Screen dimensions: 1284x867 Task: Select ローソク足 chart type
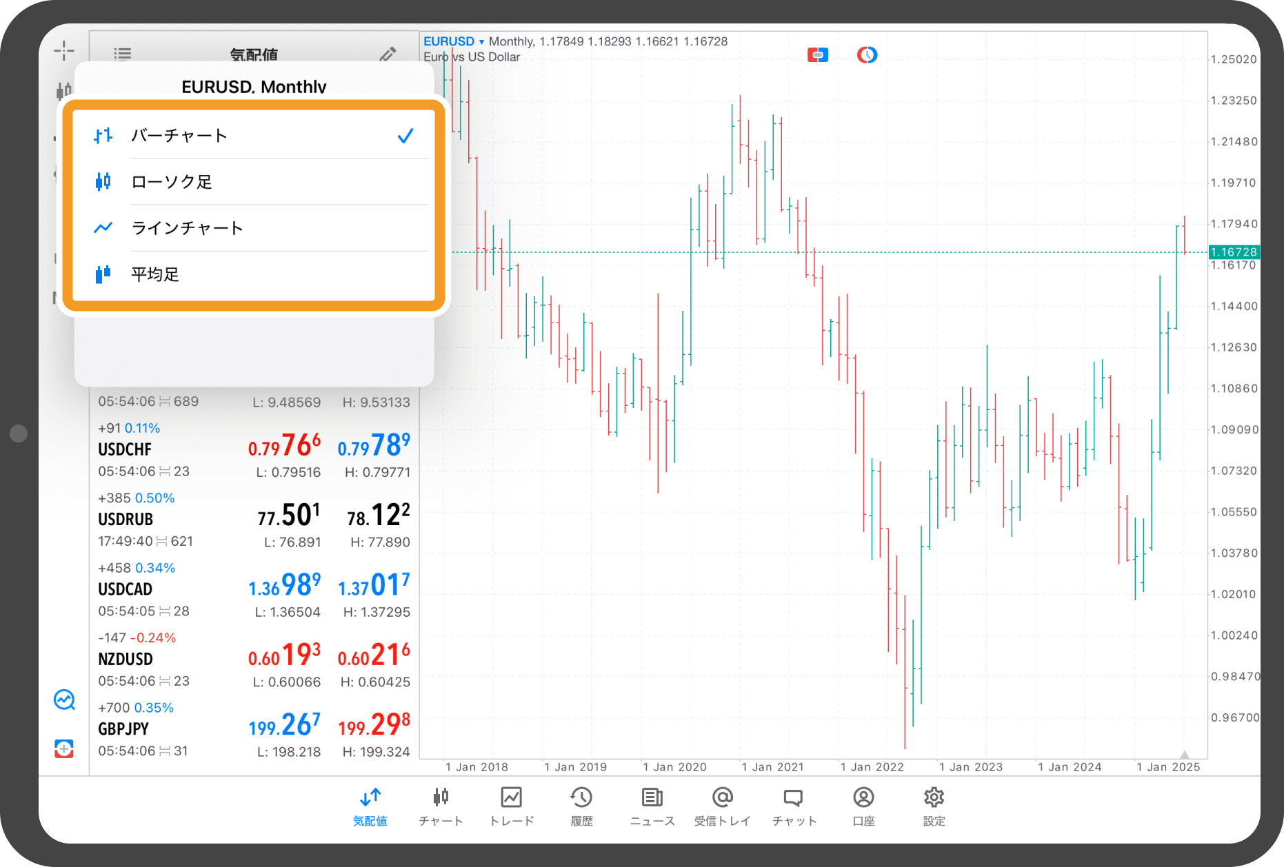[x=254, y=182]
